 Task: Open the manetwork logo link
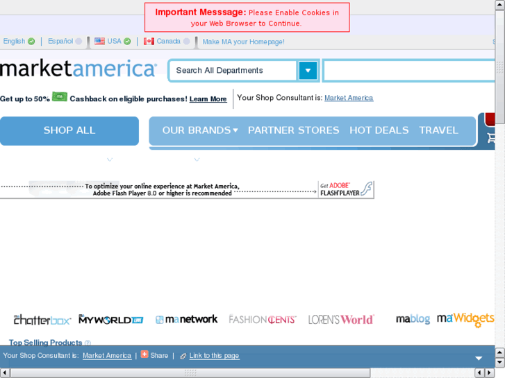(186, 320)
